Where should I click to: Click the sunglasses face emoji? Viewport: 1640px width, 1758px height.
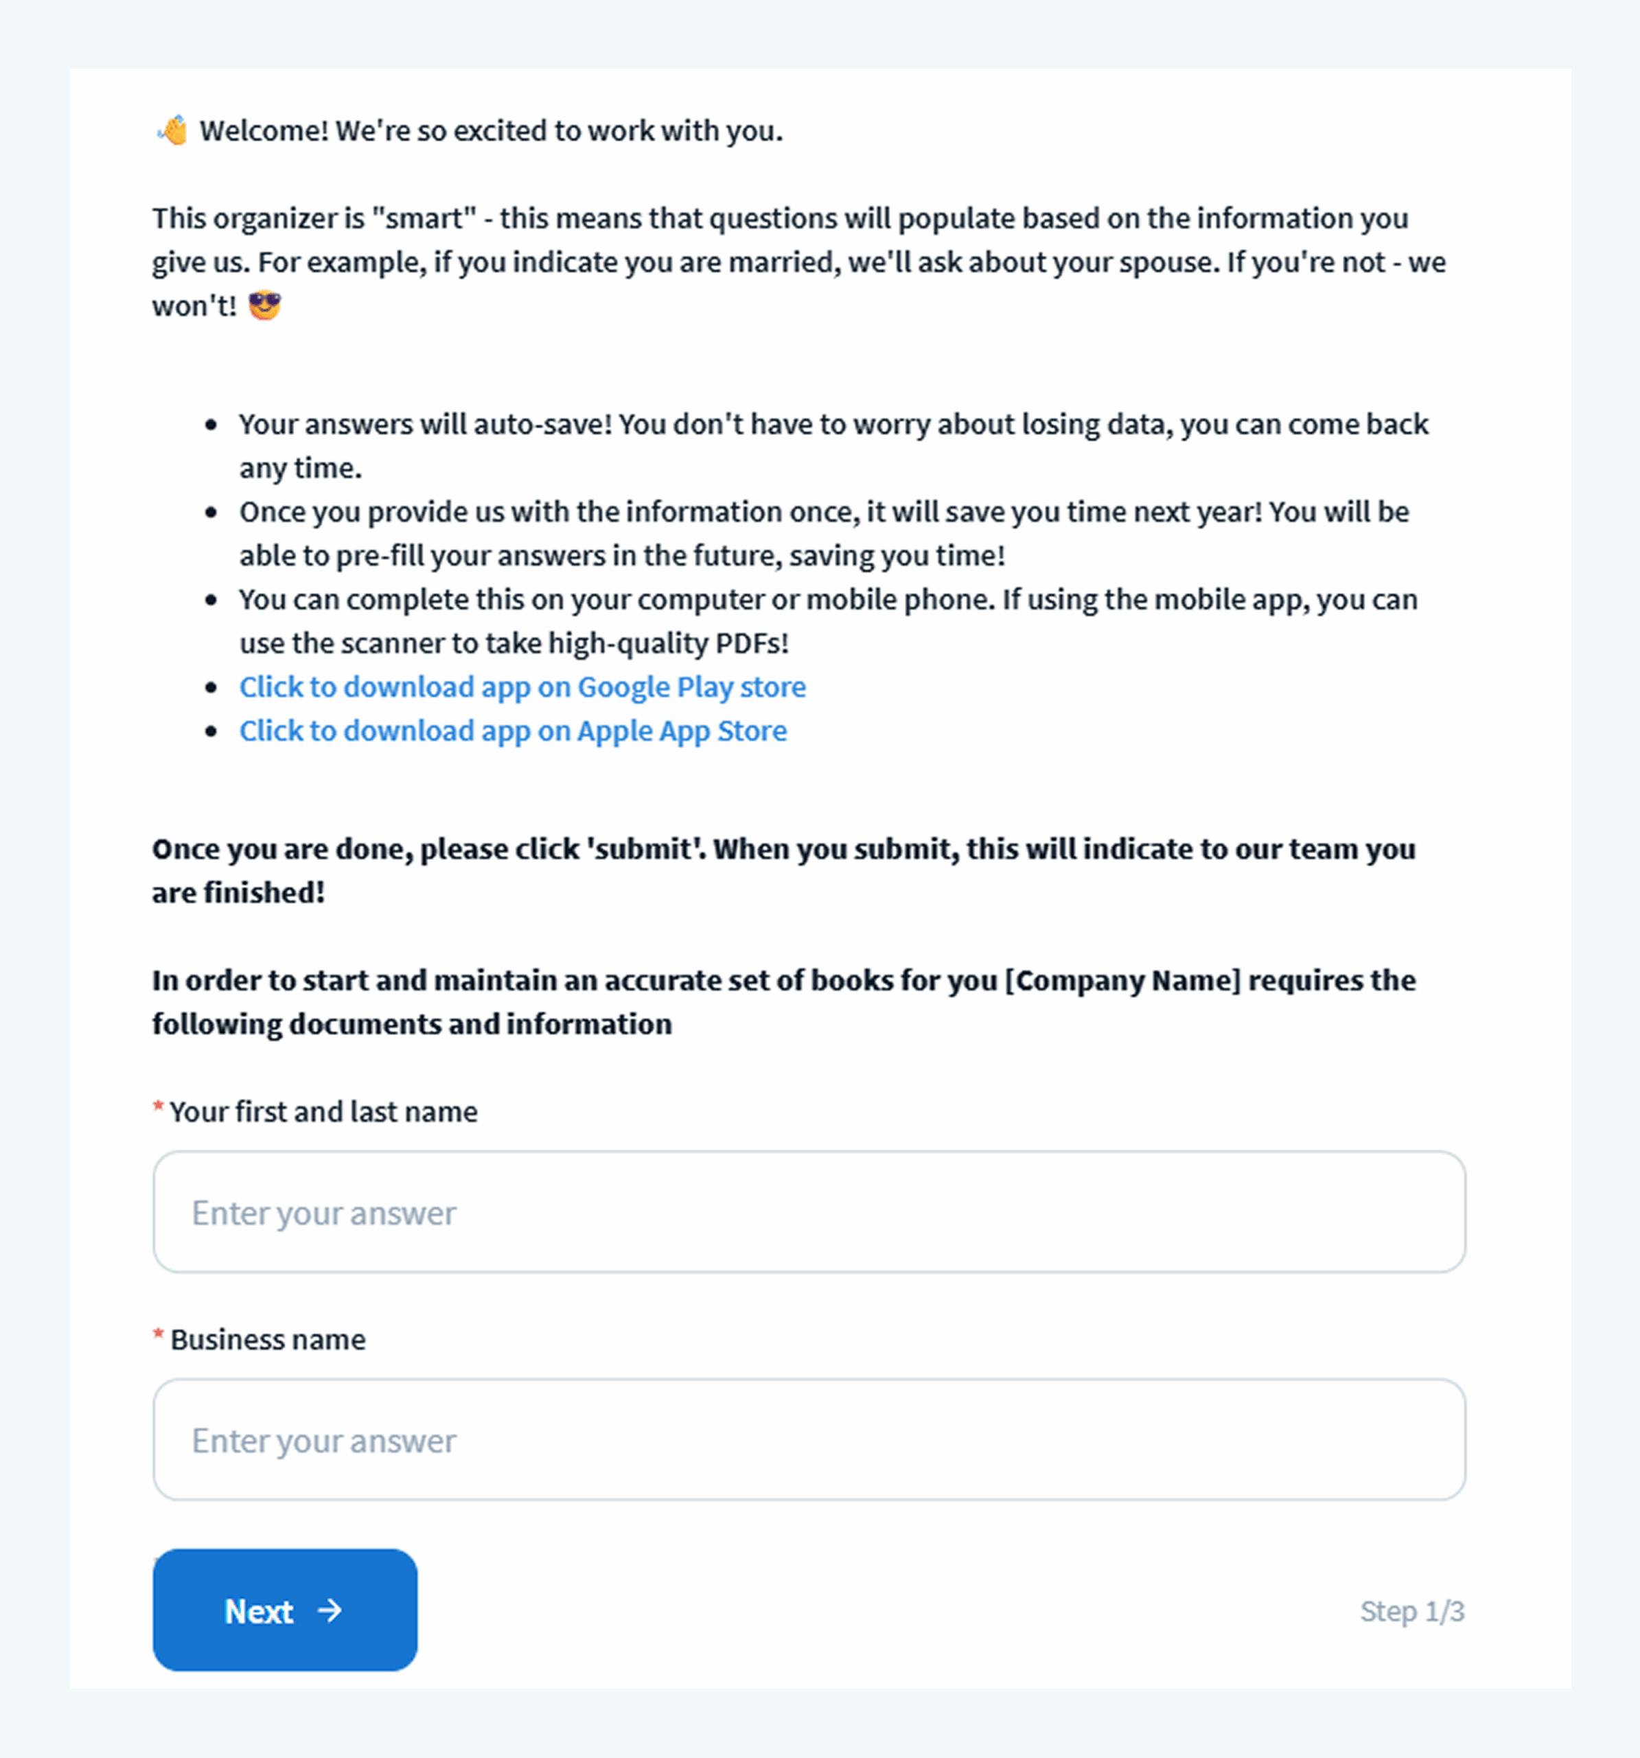tap(264, 305)
